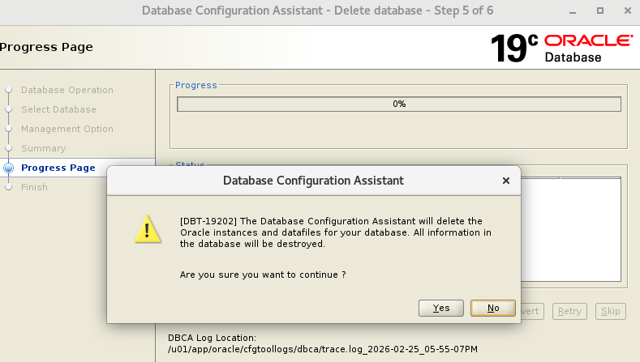Minimize the main DBCA window
Viewport: 640px width, 362px height.
click(573, 11)
